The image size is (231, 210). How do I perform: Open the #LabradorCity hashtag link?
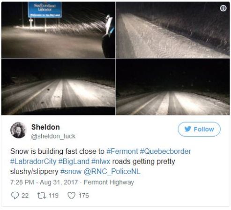point(33,161)
